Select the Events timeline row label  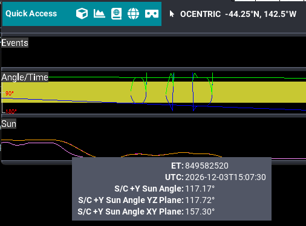tap(15, 43)
